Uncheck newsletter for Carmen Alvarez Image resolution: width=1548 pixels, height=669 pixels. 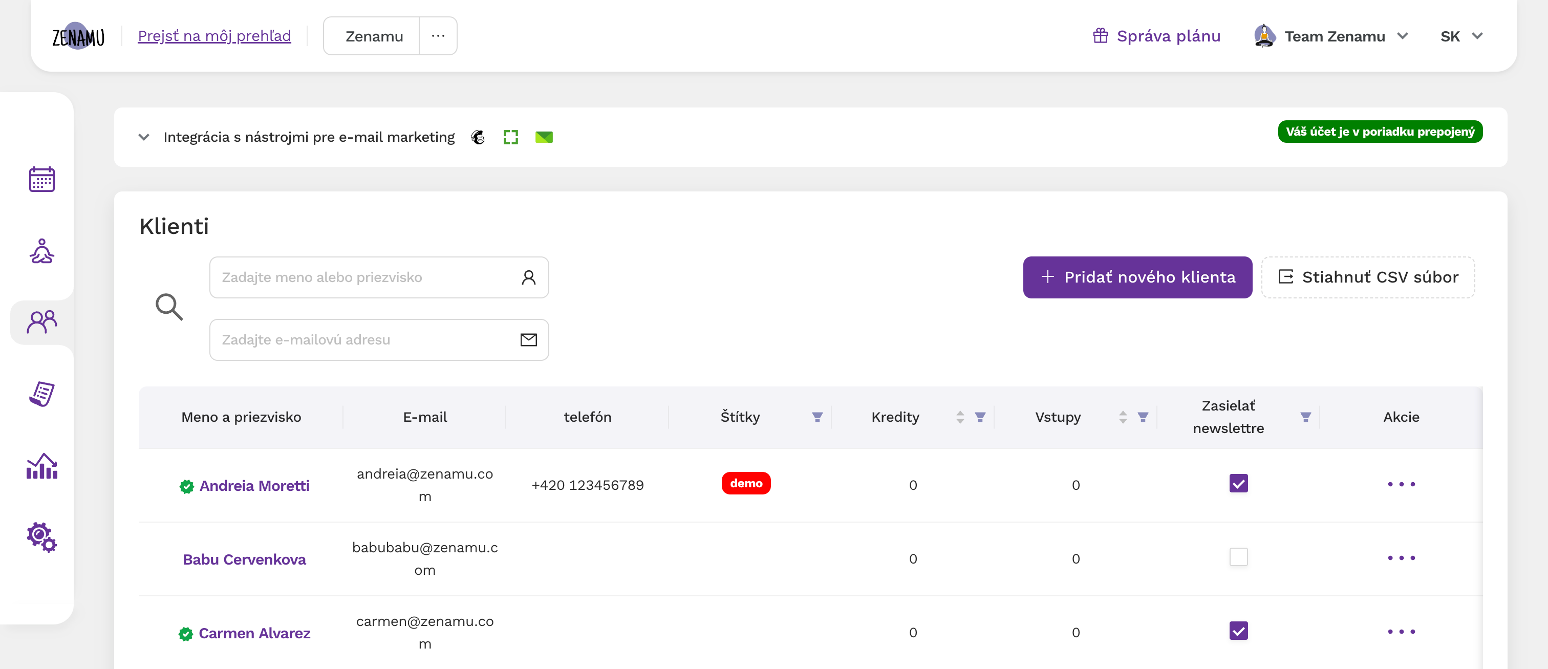pyautogui.click(x=1238, y=631)
